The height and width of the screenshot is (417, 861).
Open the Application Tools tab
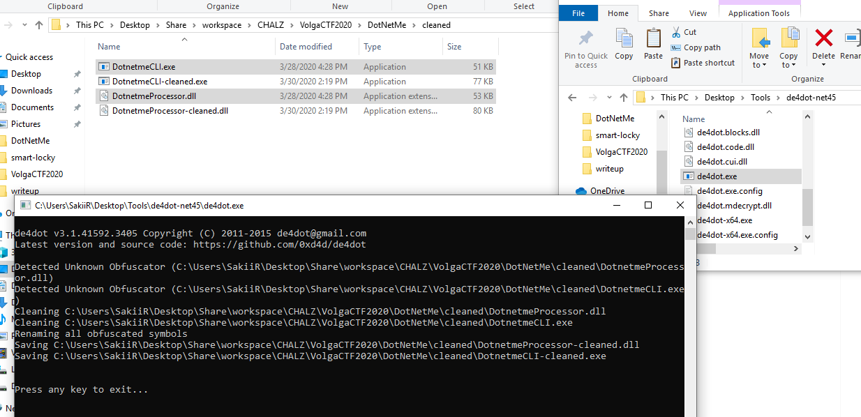pos(758,13)
